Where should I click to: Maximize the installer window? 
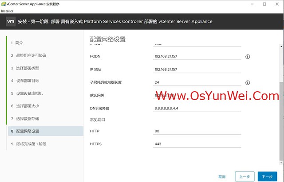point(264,4)
